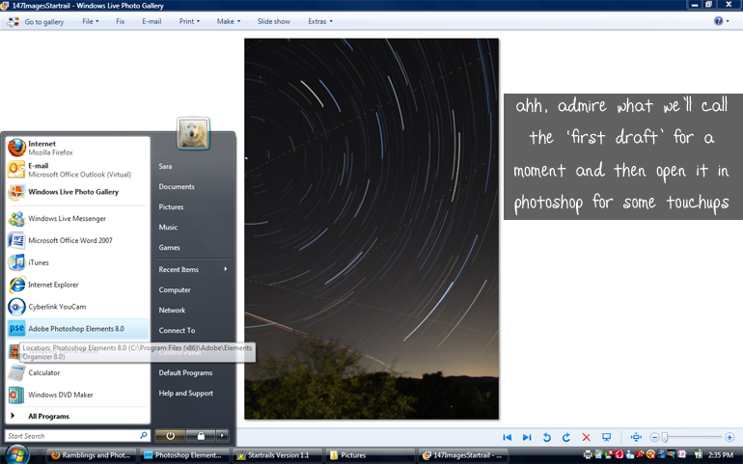This screenshot has width=743, height=464.
Task: Click the user account dog picture
Action: (x=193, y=133)
